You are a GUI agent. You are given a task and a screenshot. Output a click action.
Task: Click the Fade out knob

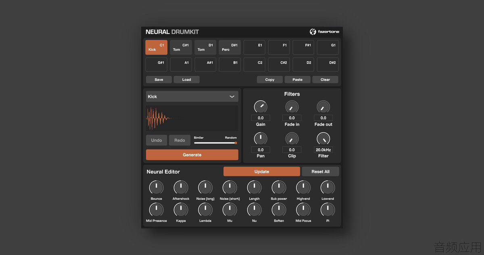tap(323, 107)
